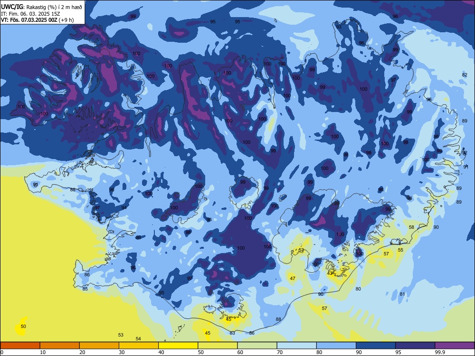Click the map value '54' near the bottom
Screen dimensions: 475x356
coord(138,339)
